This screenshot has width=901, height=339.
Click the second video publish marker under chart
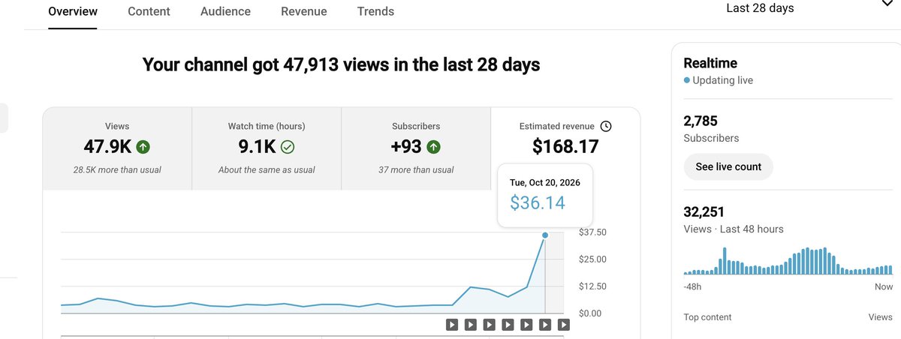(x=471, y=325)
